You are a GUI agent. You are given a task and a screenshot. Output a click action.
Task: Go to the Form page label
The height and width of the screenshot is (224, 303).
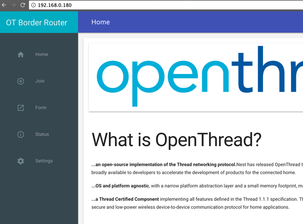click(41, 108)
